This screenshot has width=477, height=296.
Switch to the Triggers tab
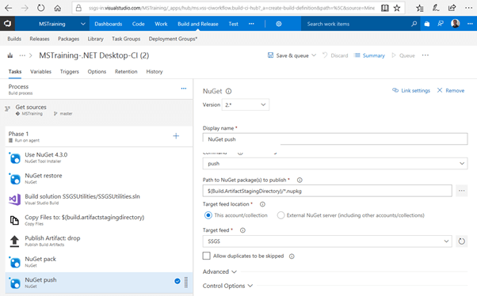pos(70,72)
